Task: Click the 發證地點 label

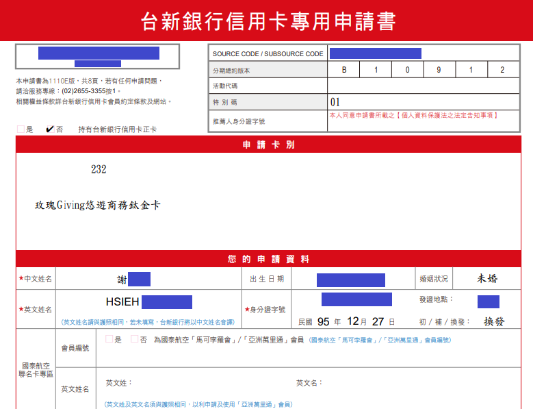Action: tap(436, 299)
